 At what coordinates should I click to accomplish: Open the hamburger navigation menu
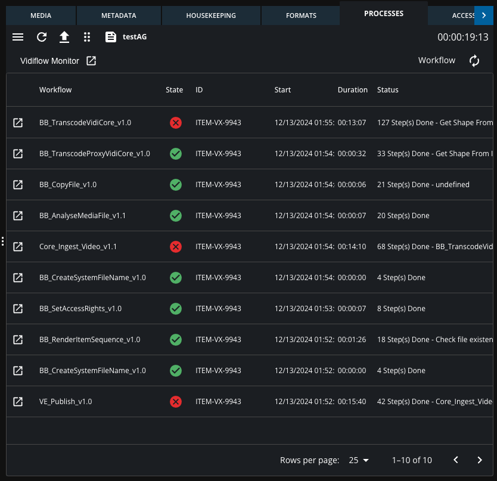tap(18, 36)
